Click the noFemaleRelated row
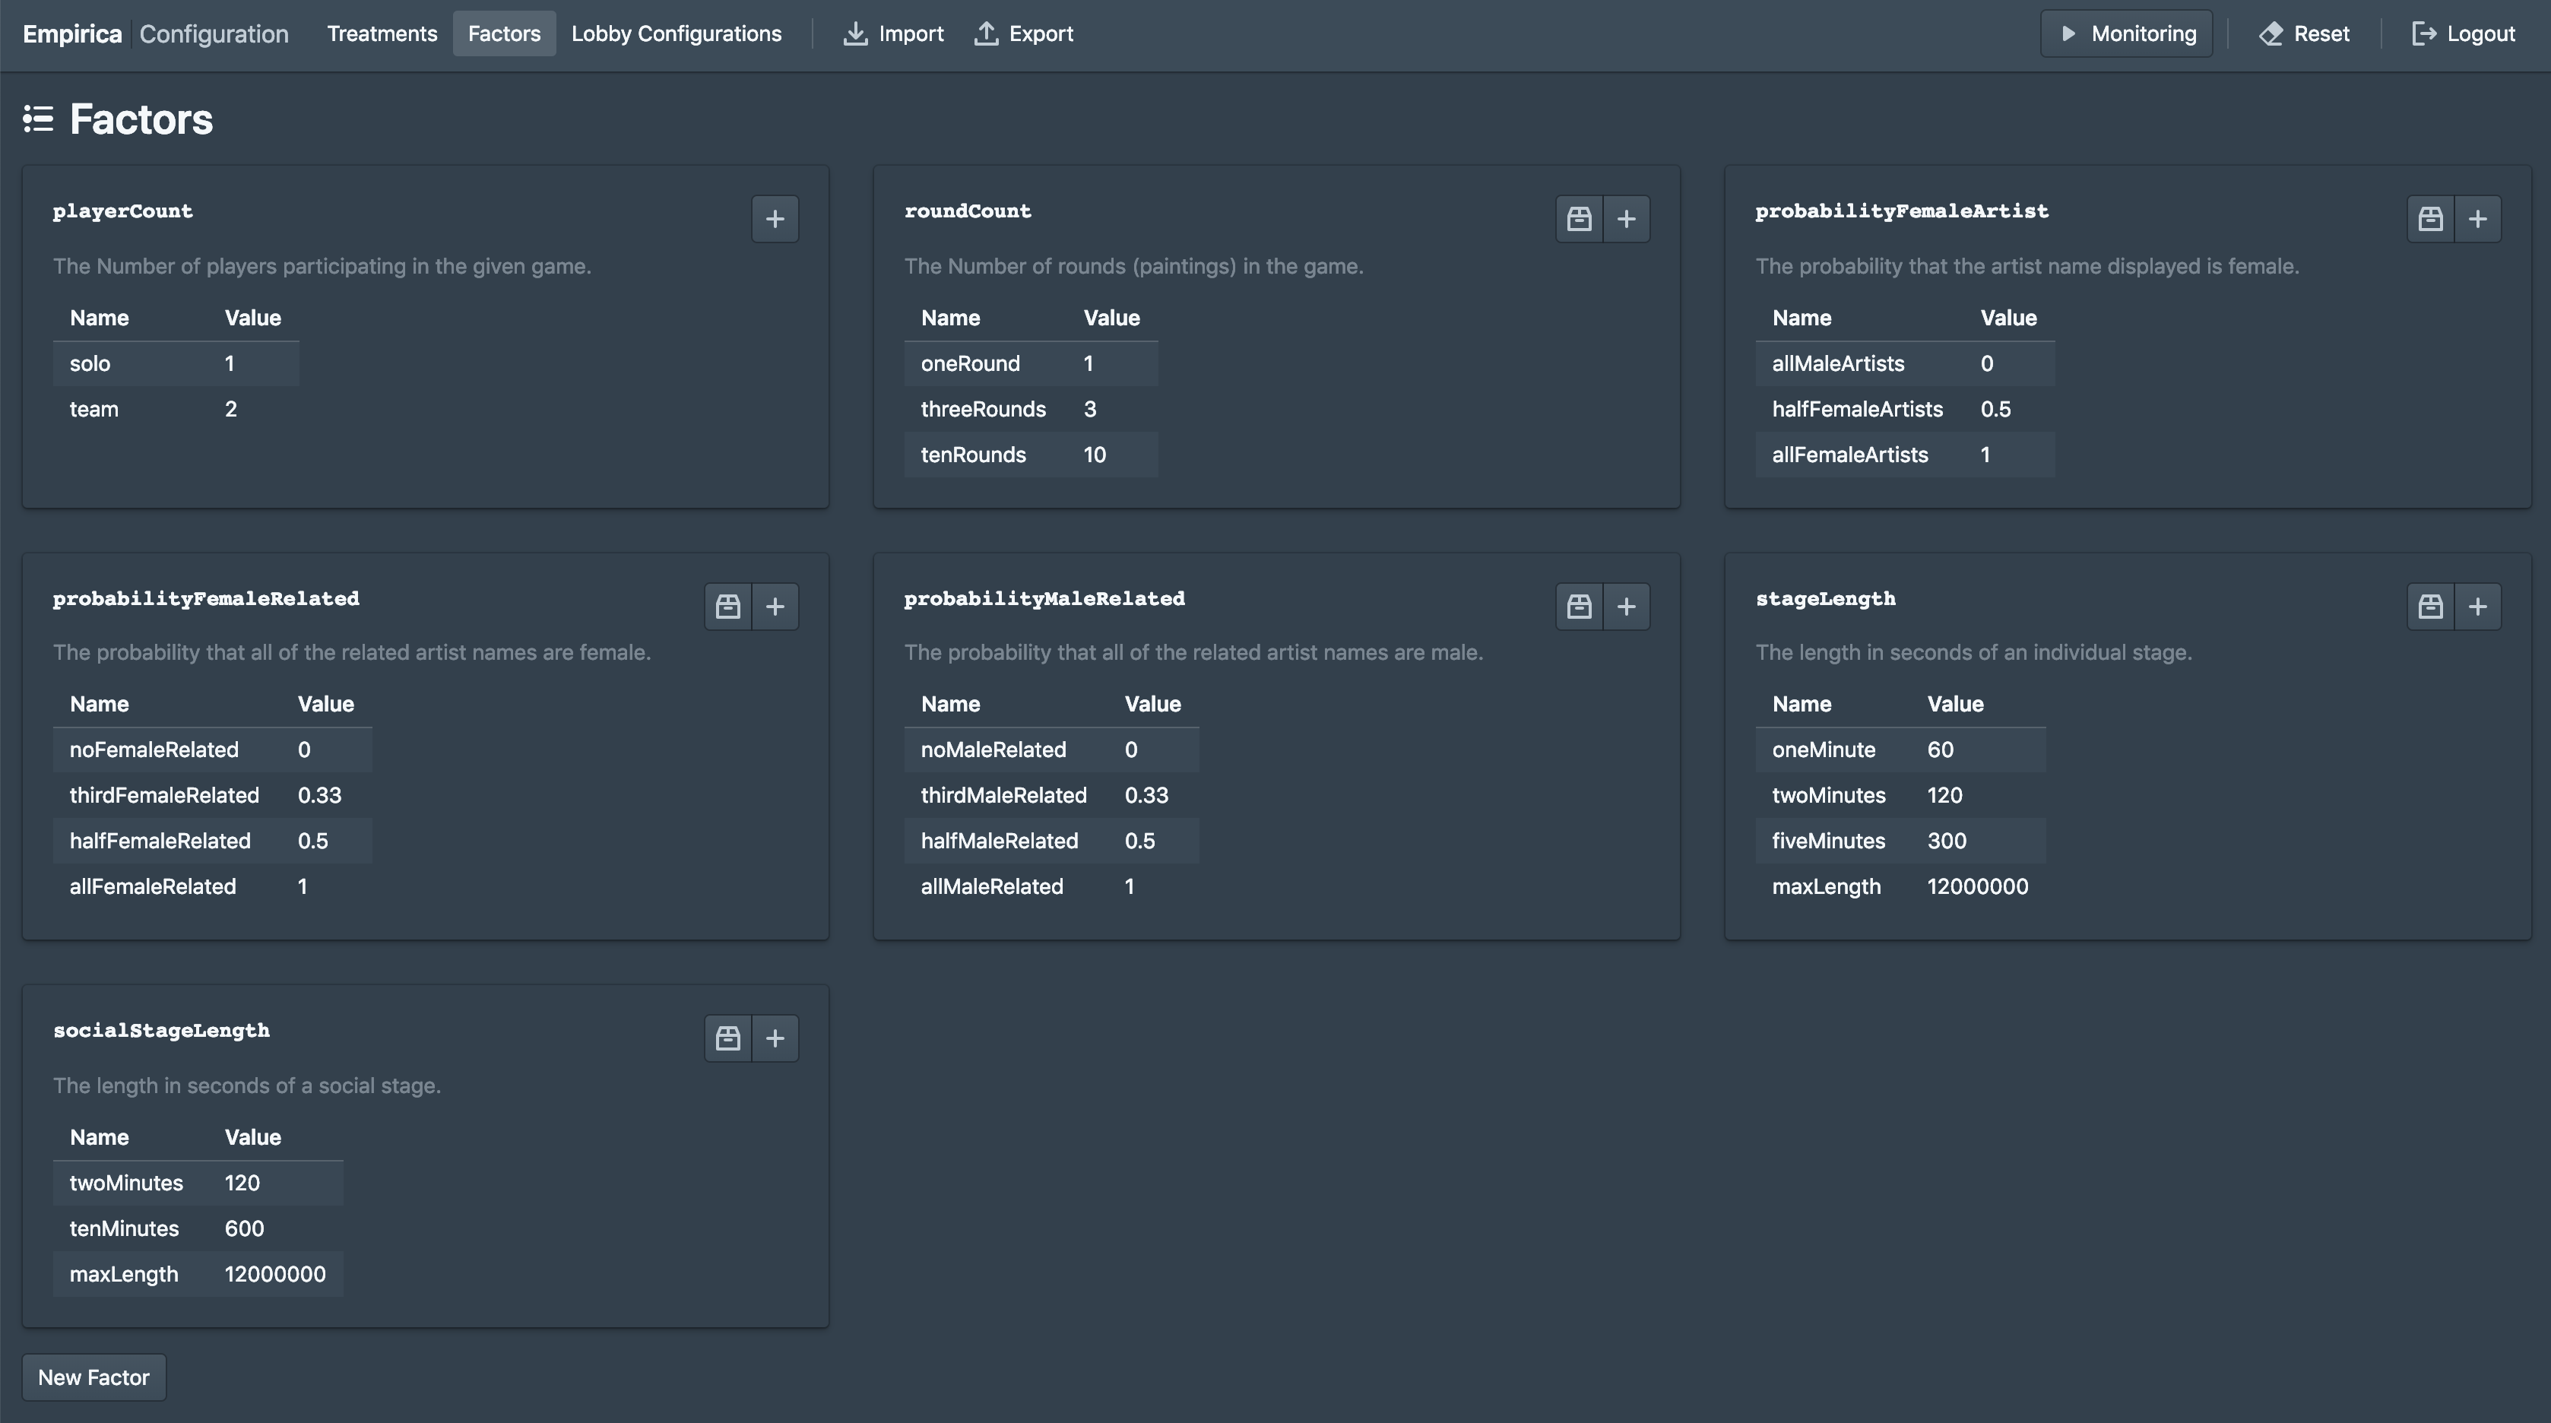Viewport: 2551px width, 1423px height. click(213, 750)
